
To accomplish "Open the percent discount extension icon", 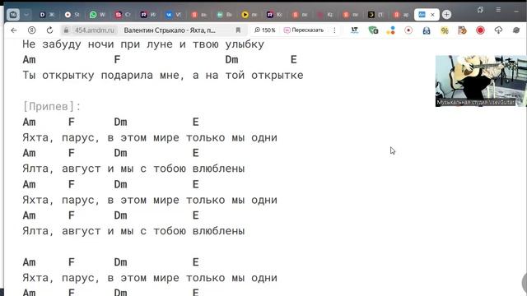I will click(445, 30).
